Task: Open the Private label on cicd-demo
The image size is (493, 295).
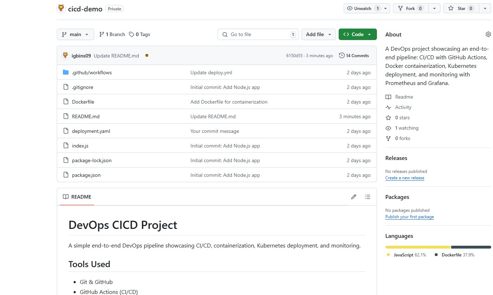Action: coord(114,9)
